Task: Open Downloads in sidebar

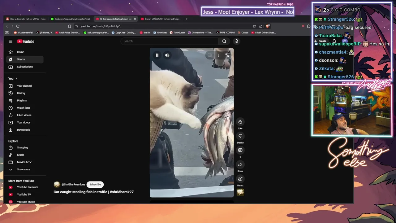Action: pyautogui.click(x=25, y=130)
